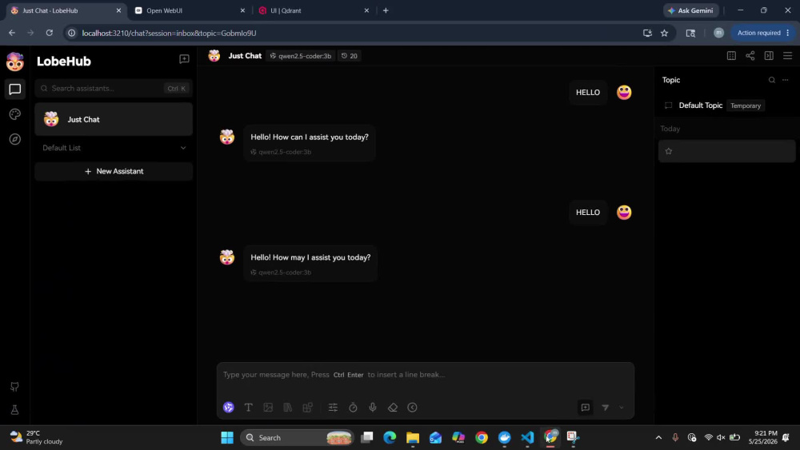Collapse the Default List chevron

183,148
